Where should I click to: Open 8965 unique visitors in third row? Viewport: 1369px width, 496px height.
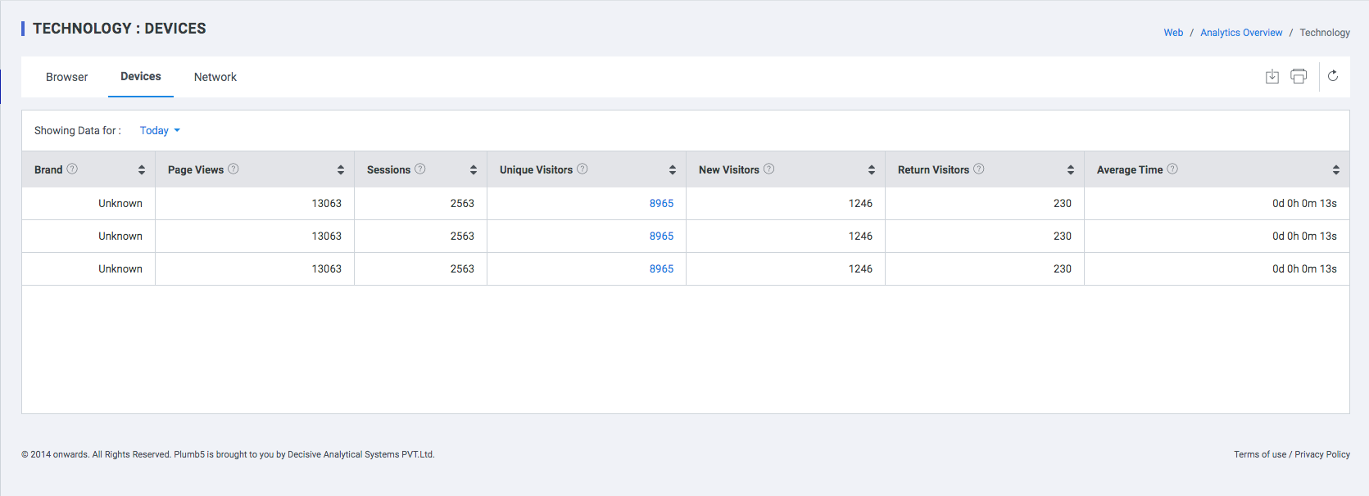click(x=661, y=268)
